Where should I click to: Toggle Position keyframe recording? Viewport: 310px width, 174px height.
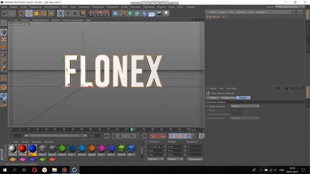point(171,136)
